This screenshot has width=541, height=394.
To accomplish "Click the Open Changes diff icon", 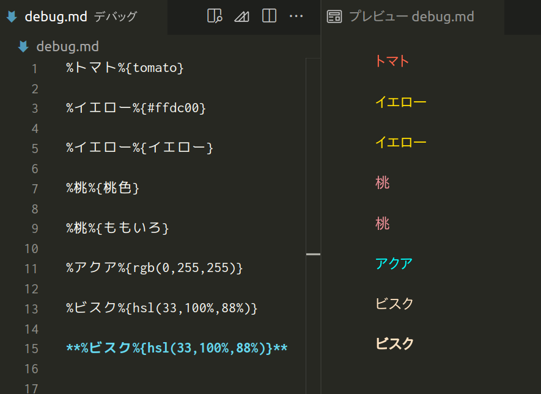I will click(241, 16).
